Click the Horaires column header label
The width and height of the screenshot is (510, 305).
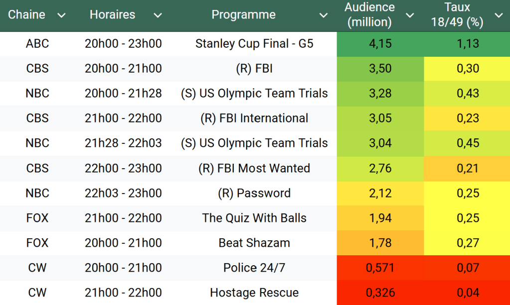click(112, 15)
